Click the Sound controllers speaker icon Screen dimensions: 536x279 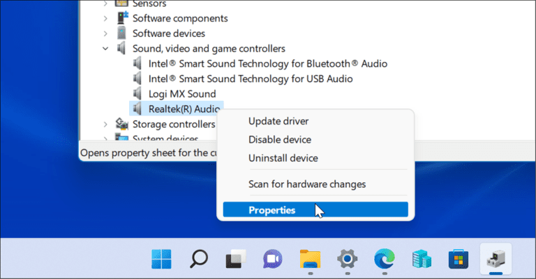[121, 49]
